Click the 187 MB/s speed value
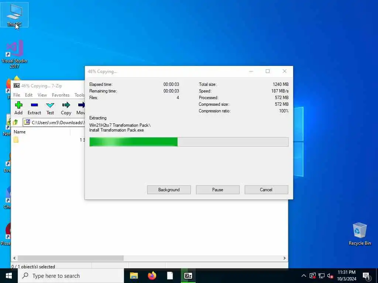 click(280, 91)
